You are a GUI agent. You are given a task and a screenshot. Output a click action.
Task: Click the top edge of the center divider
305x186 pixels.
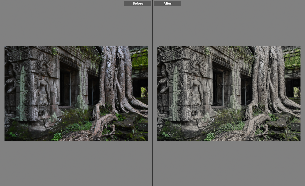tap(152, 1)
